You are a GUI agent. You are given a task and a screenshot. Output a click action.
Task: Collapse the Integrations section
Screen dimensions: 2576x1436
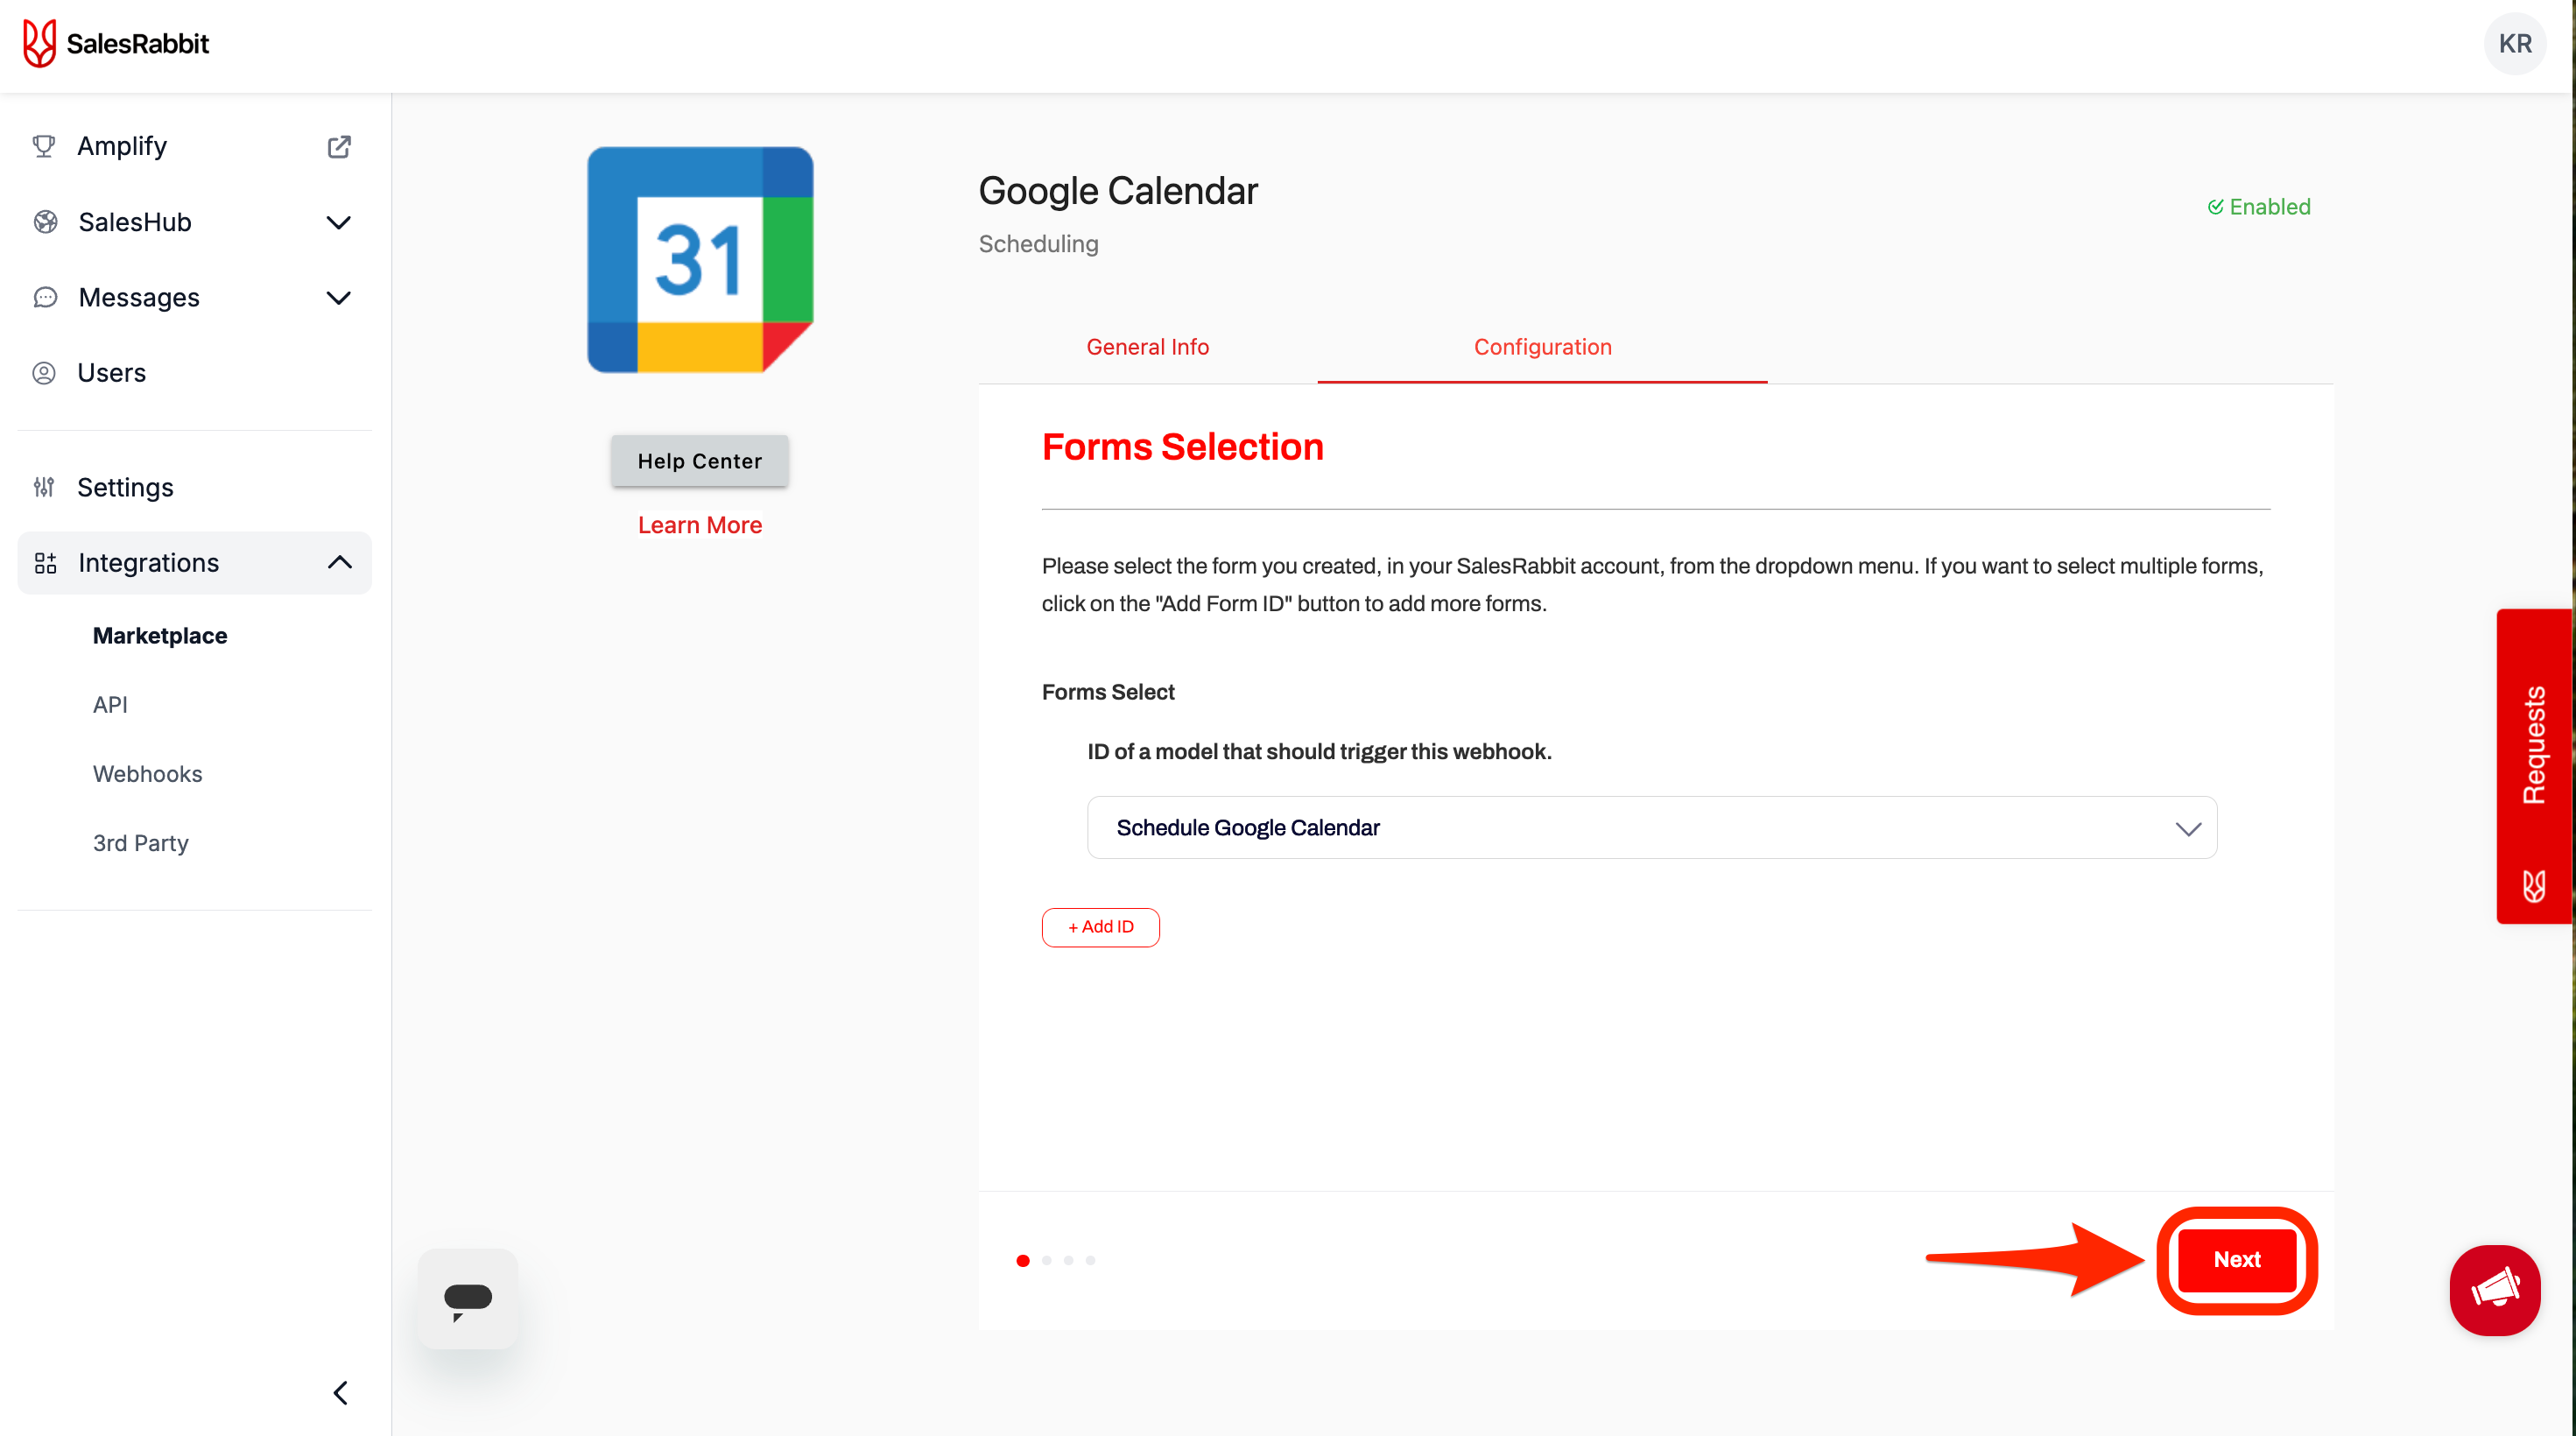coord(340,562)
